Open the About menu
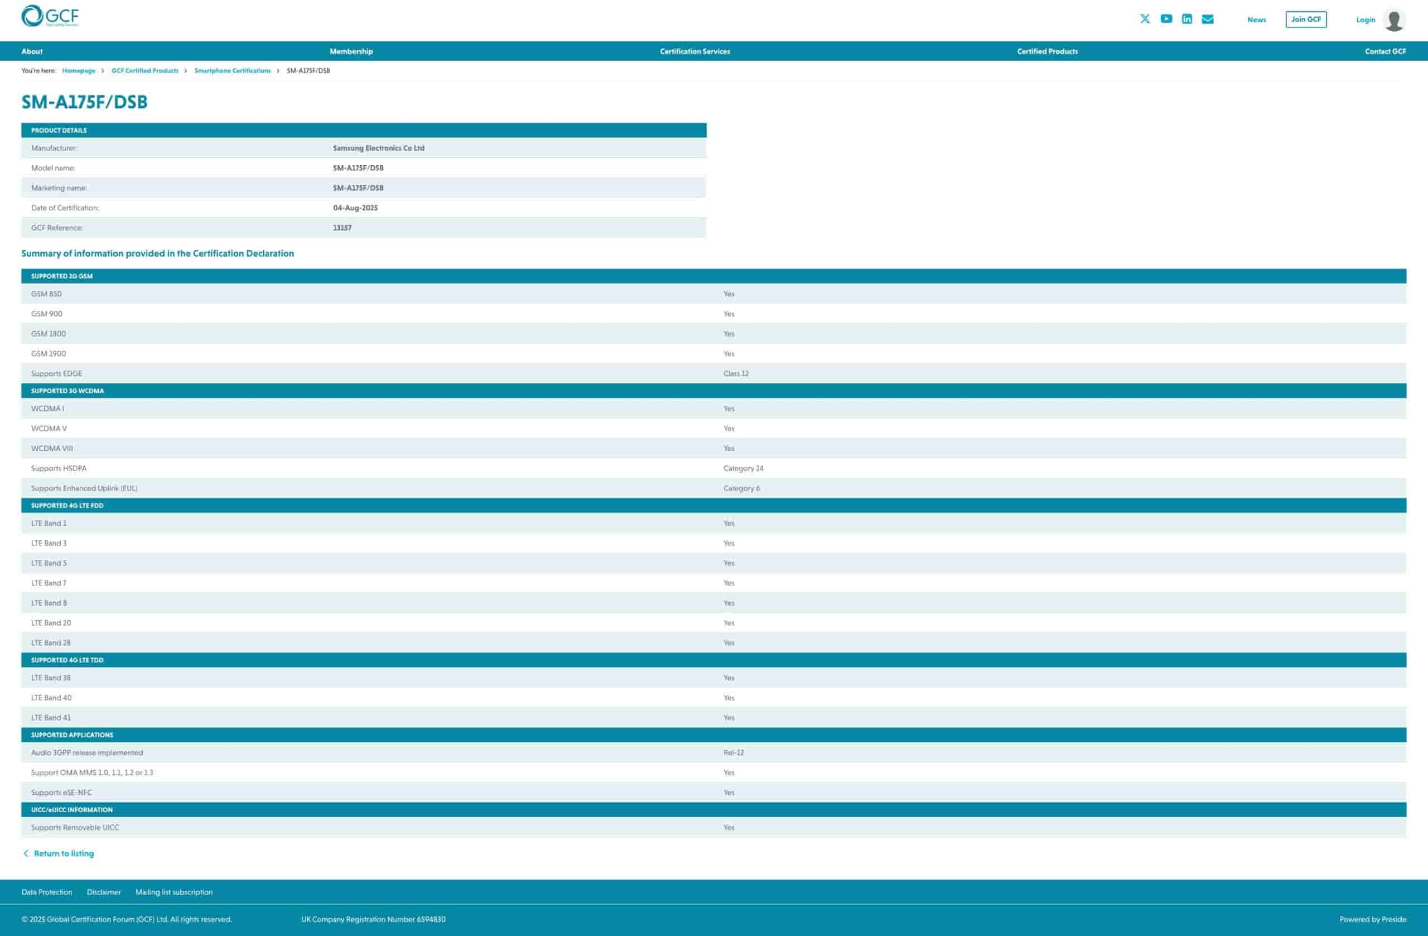 tap(32, 52)
